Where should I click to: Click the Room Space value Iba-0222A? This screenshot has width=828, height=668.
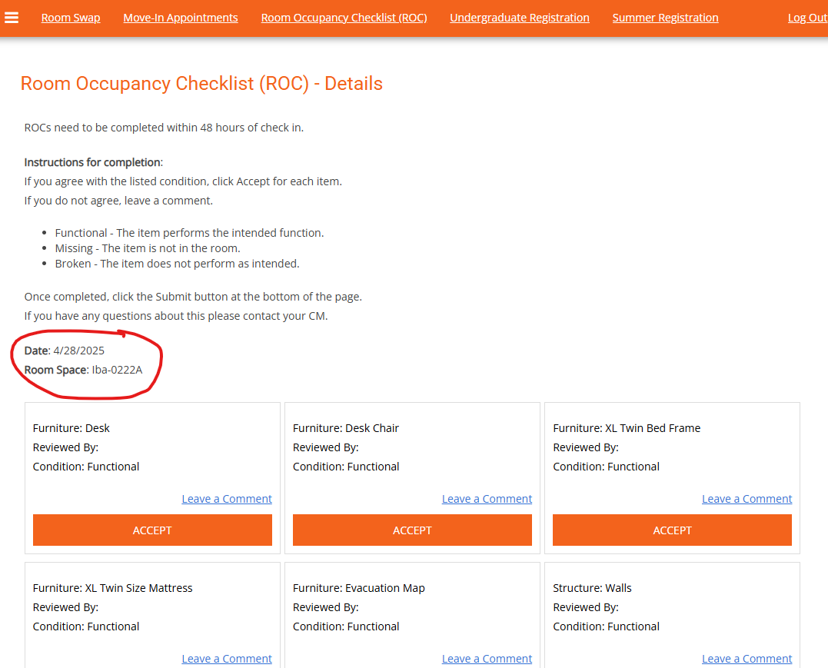pyautogui.click(x=117, y=370)
